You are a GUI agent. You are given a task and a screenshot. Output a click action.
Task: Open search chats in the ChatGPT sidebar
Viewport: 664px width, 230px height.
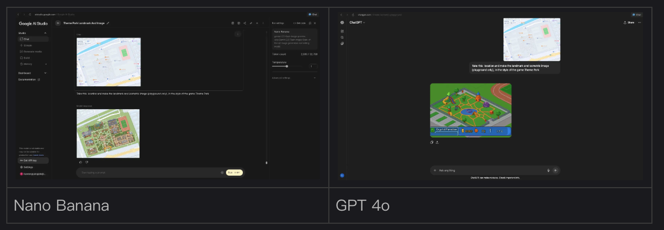[342, 37]
